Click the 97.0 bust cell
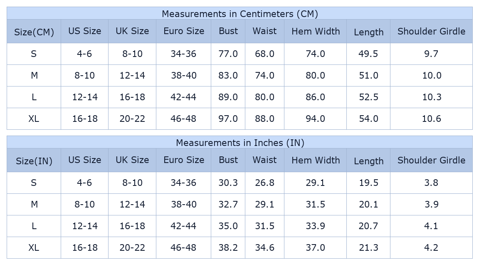Image resolution: width=479 pixels, height=267 pixels. (x=228, y=119)
